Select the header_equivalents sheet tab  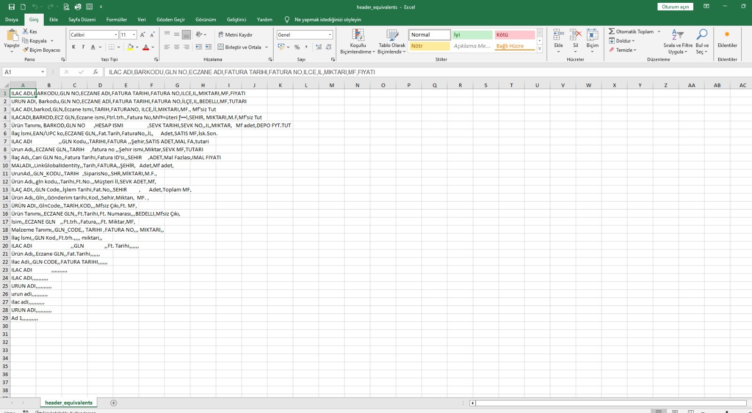click(x=69, y=403)
